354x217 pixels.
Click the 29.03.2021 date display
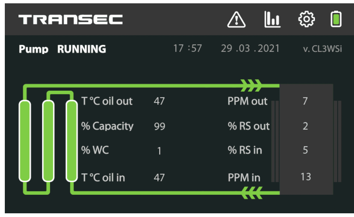pyautogui.click(x=250, y=48)
